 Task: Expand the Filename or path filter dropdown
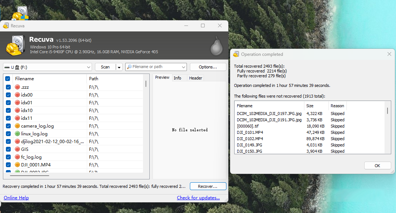(x=184, y=67)
